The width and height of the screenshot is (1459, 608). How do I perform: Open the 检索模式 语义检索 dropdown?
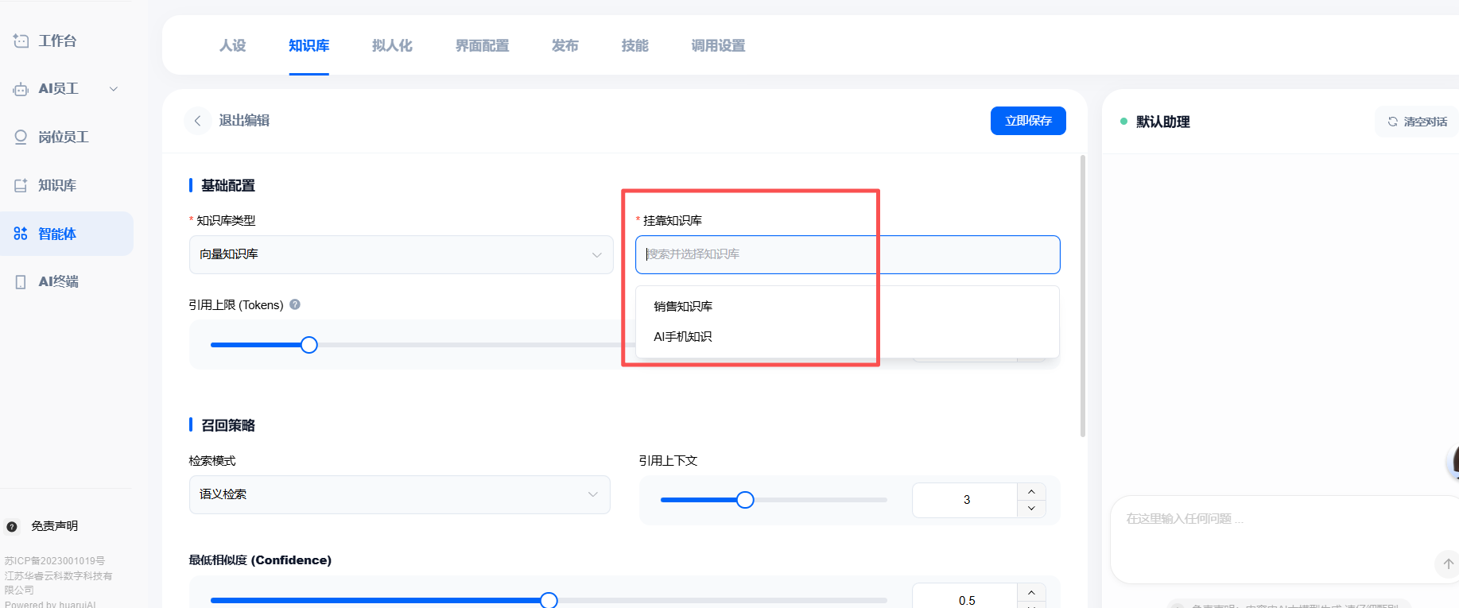point(399,494)
